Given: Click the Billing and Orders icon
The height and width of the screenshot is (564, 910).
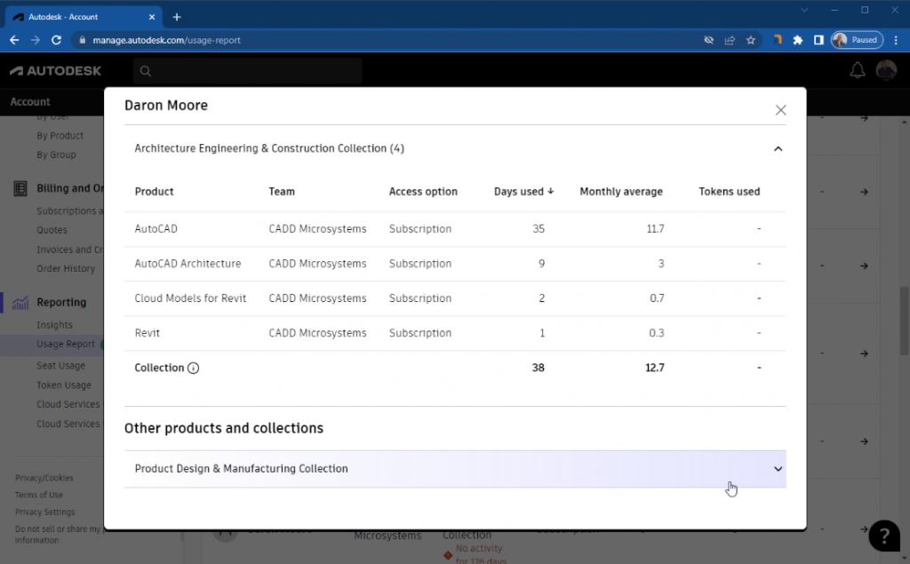Looking at the screenshot, I should click(20, 188).
